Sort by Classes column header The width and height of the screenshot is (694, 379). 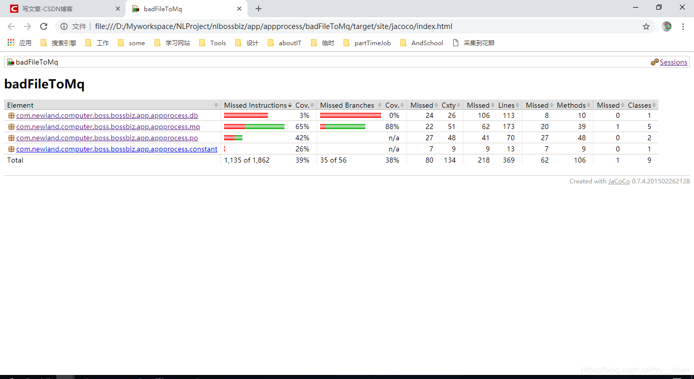(x=642, y=105)
